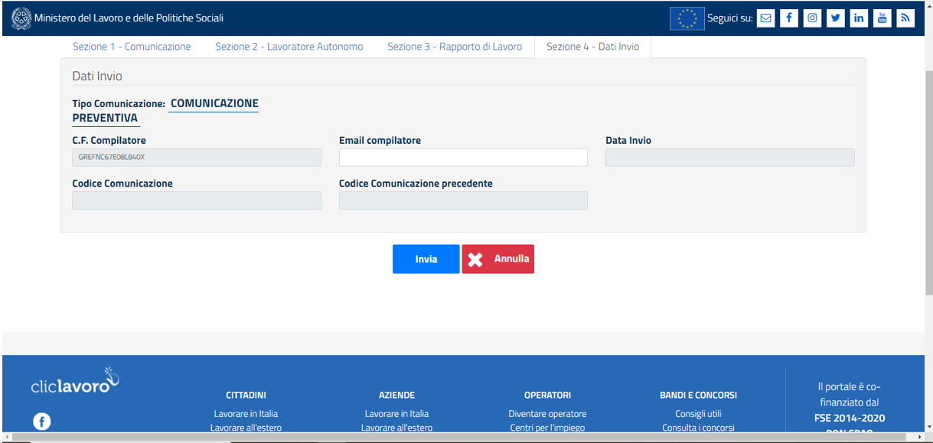The width and height of the screenshot is (933, 443).
Task: Switch to Sezione 1 - Comunicazione tab
Action: tap(132, 47)
